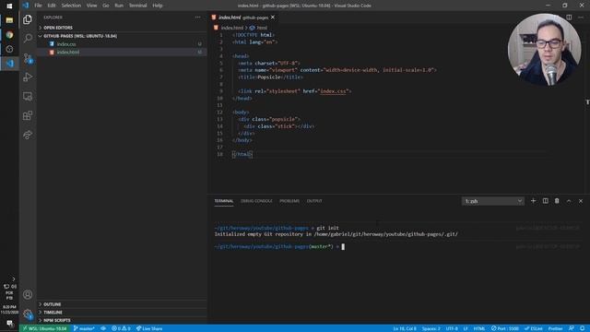The width and height of the screenshot is (590, 332).
Task: Click Prettier status bar item
Action: pyautogui.click(x=555, y=328)
